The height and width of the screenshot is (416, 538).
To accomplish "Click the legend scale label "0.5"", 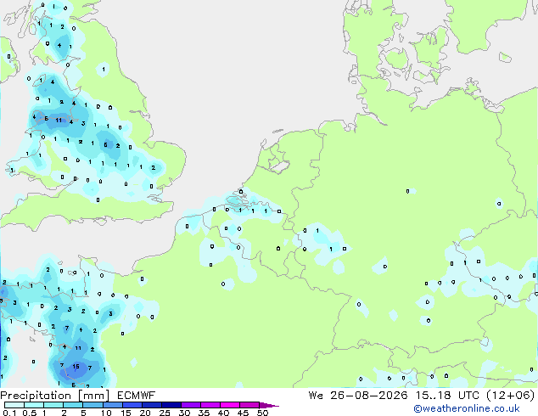I will coord(30,413).
